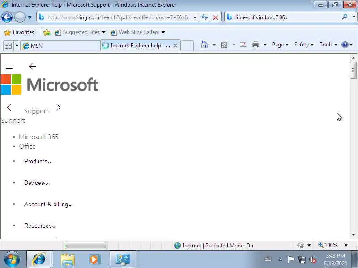Expand the Account & billing menu
Image resolution: width=358 pixels, height=268 pixels.
pos(48,204)
